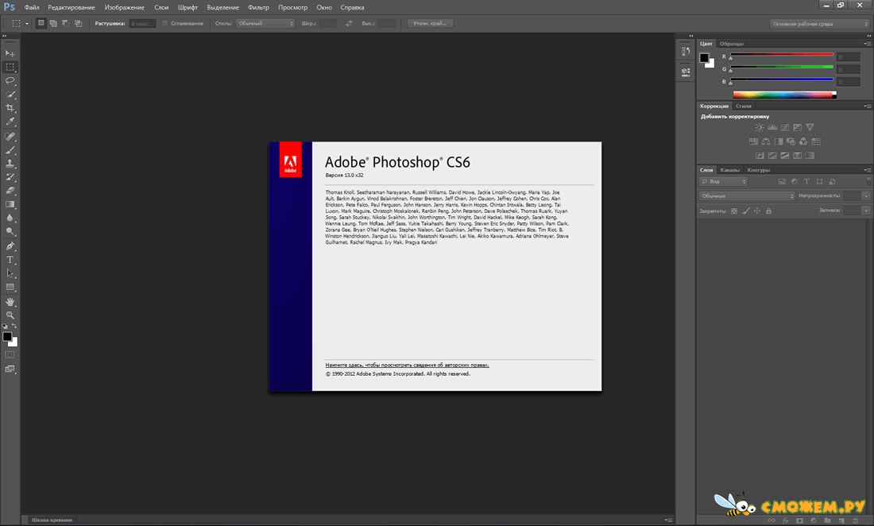The image size is (874, 526).
Task: Click the red R slider track
Action: pyautogui.click(x=782, y=55)
